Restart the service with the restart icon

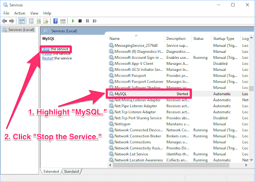[x=95, y=21]
